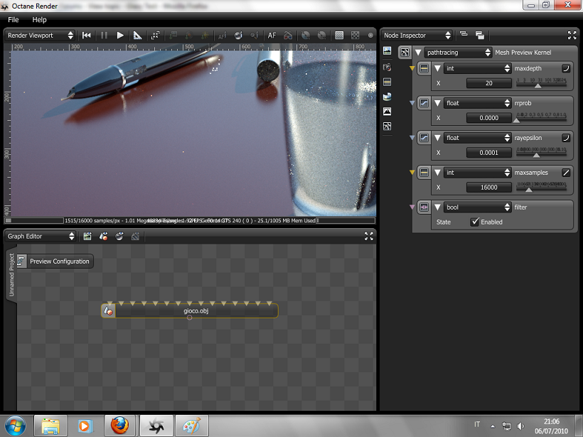The width and height of the screenshot is (583, 437).
Task: Select the mountain imager icon in inspector sidebar
Action: [387, 111]
